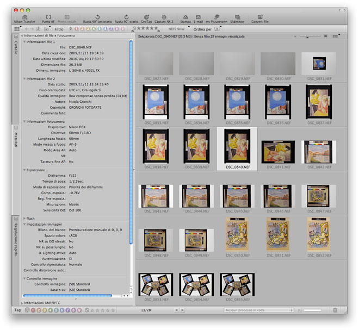
Task: Filter by red label 1 in top filter bar
Action: (x=76, y=29)
